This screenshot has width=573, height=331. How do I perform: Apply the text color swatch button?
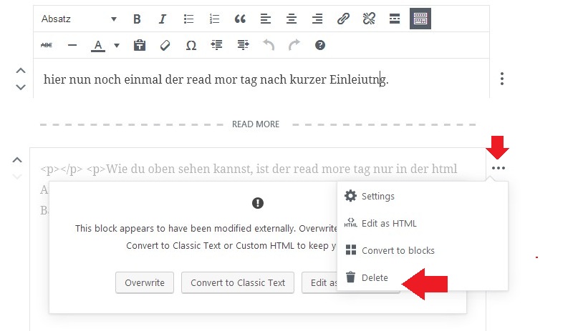pyautogui.click(x=98, y=45)
